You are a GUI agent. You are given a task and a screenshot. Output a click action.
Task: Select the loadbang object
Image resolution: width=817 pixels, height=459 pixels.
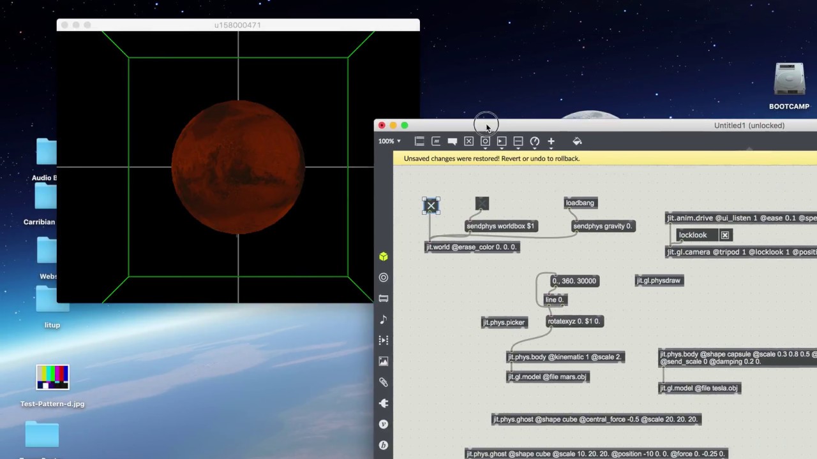[x=580, y=203]
